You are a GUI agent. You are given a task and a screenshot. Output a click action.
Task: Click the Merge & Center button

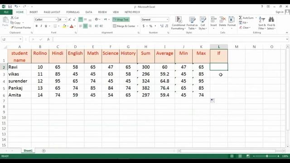click(x=124, y=26)
